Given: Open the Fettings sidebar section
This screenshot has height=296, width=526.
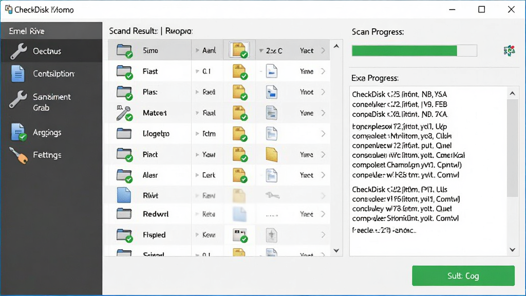Looking at the screenshot, I should click(x=51, y=155).
